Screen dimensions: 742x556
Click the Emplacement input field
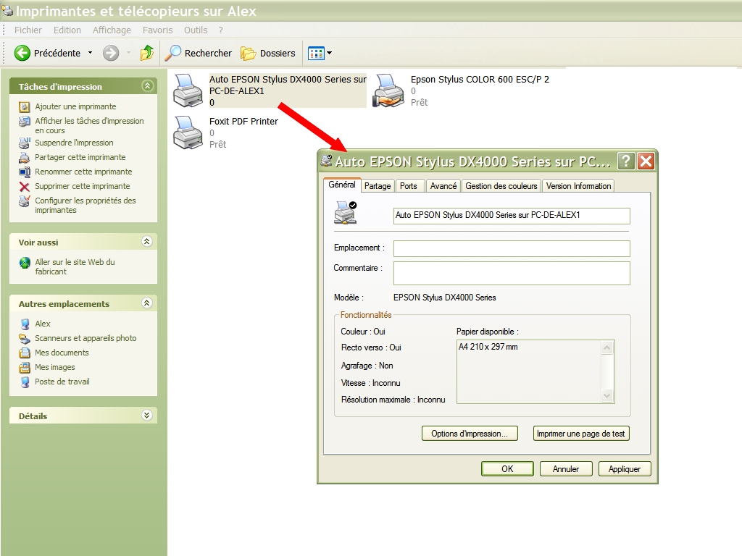(512, 249)
